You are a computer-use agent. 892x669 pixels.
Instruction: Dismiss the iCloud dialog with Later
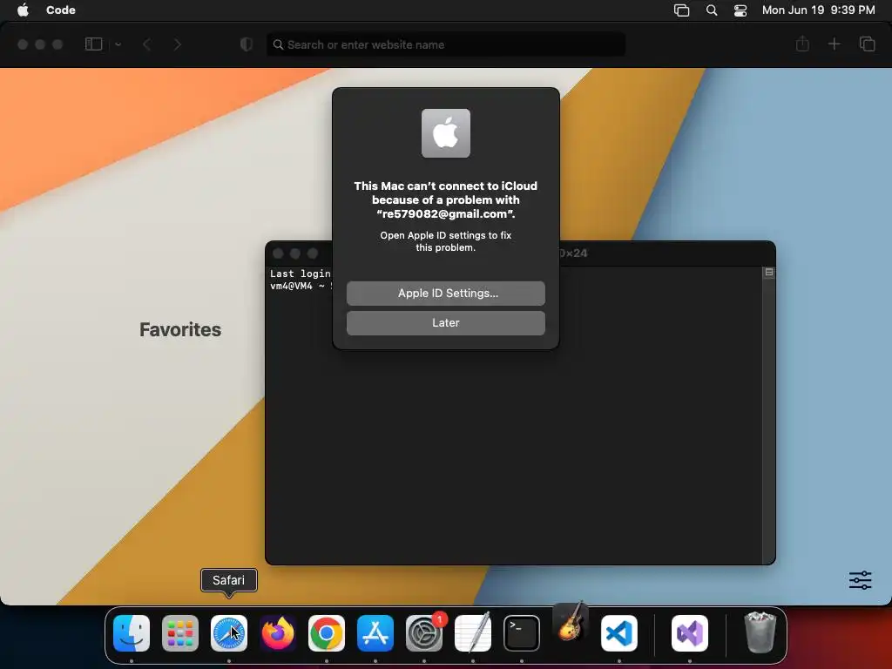click(445, 322)
